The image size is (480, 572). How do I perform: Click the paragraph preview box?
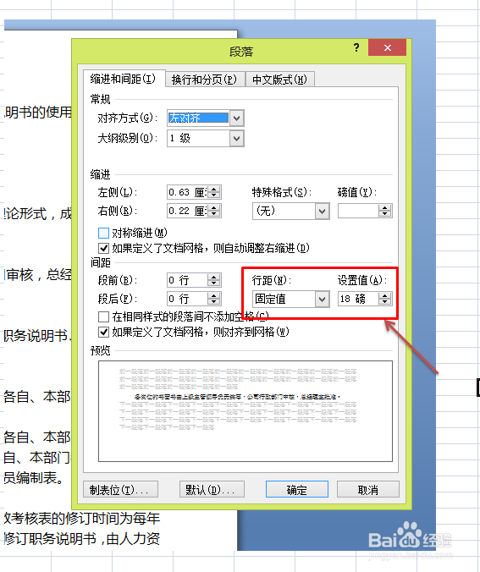[246, 411]
